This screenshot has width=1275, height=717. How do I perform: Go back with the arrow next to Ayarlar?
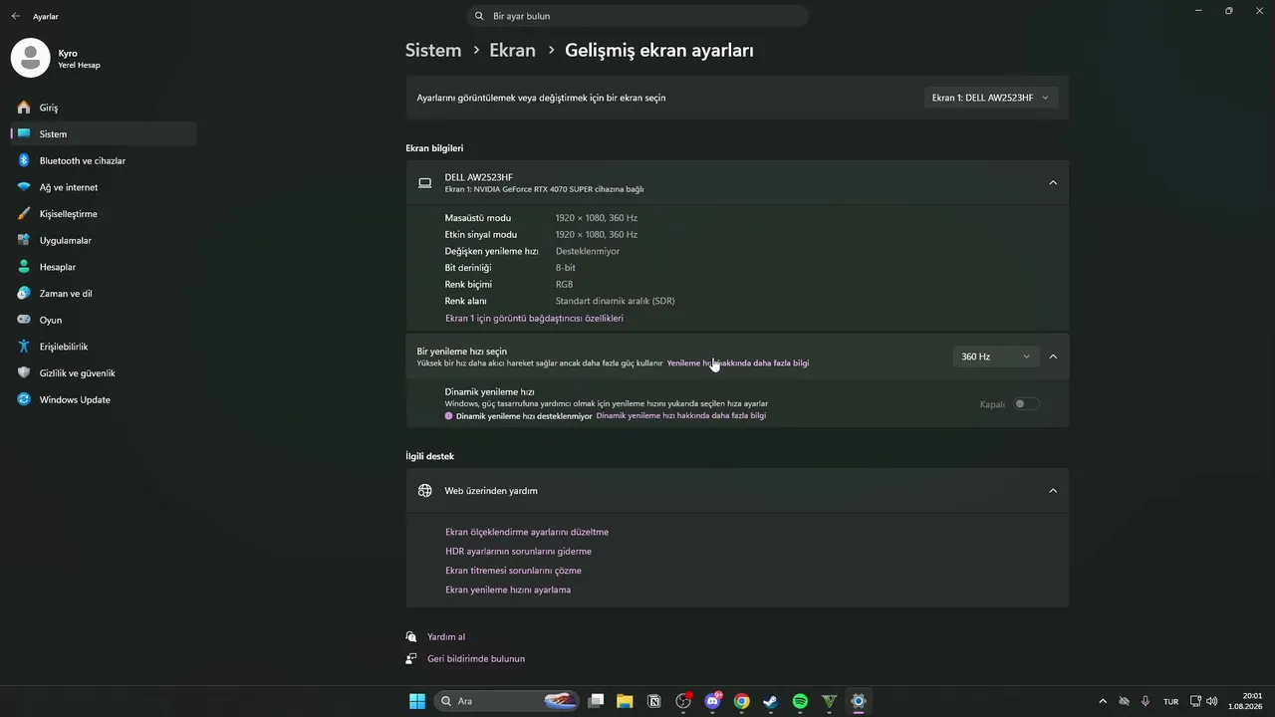point(15,16)
